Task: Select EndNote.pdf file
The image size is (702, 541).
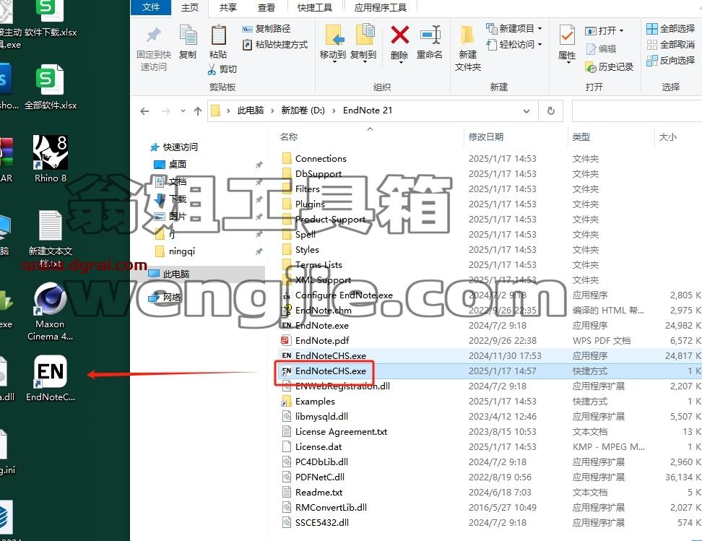Action: click(322, 340)
